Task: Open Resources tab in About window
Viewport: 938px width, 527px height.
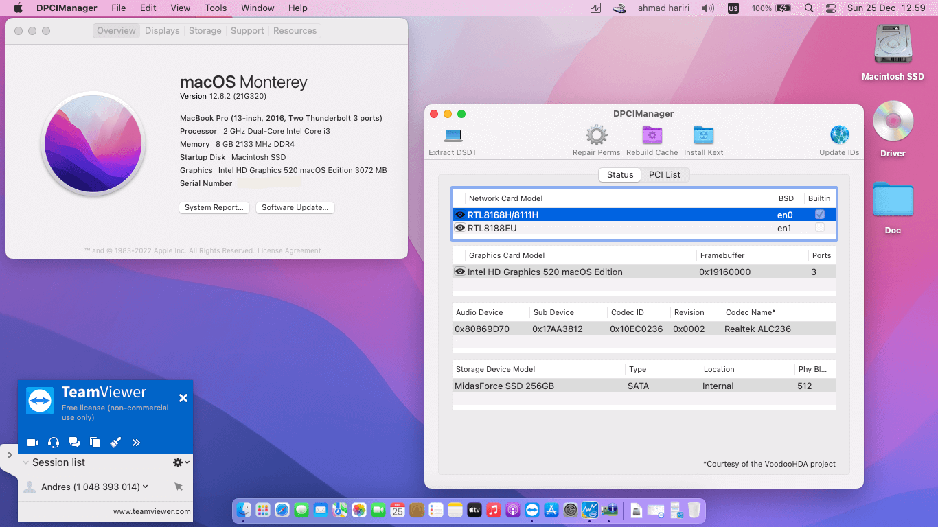Action: point(295,31)
